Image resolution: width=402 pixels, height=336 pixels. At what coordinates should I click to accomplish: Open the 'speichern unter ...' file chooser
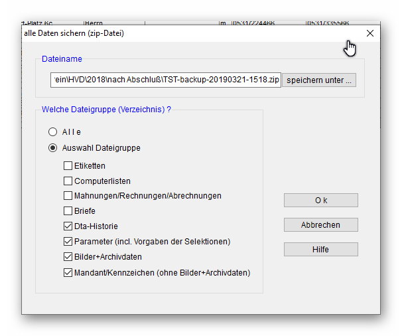coord(320,80)
